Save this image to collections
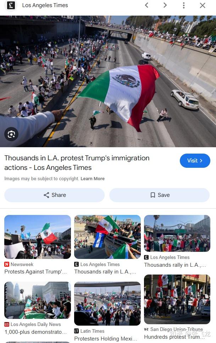The width and height of the screenshot is (216, 343). click(x=160, y=195)
